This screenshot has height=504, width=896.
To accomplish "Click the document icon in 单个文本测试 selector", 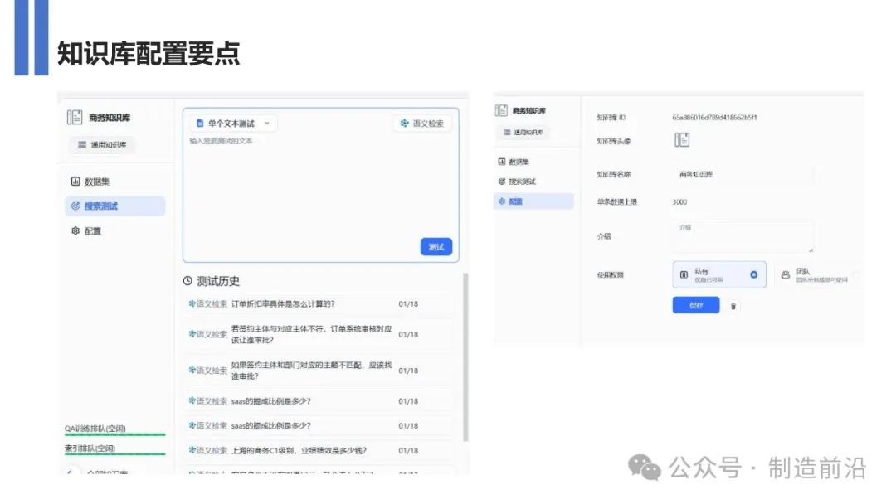I will coord(200,124).
